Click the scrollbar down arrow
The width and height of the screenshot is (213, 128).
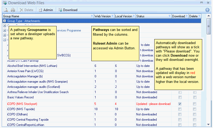coord(209,125)
